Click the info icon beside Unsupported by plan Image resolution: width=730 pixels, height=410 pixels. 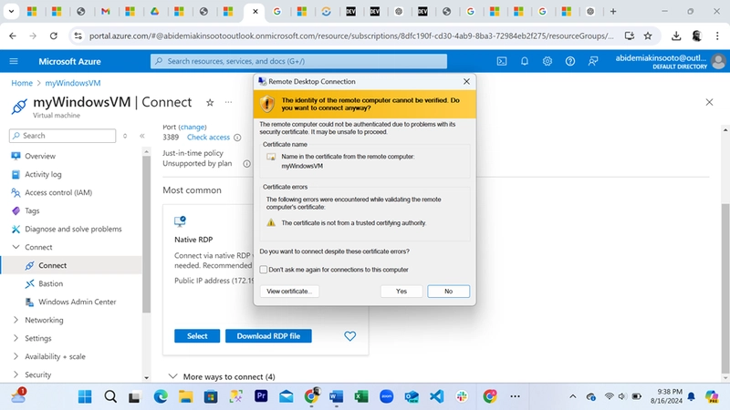[x=246, y=164]
